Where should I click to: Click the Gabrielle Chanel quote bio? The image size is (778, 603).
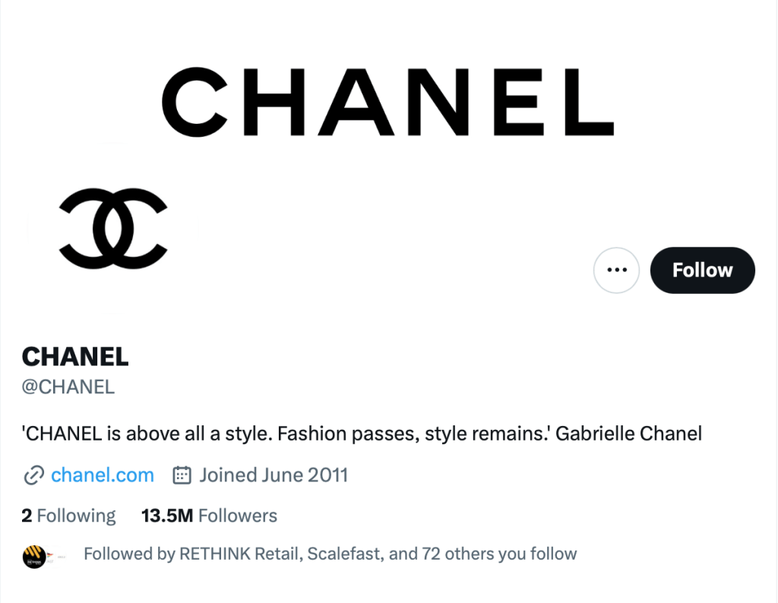pyautogui.click(x=362, y=434)
